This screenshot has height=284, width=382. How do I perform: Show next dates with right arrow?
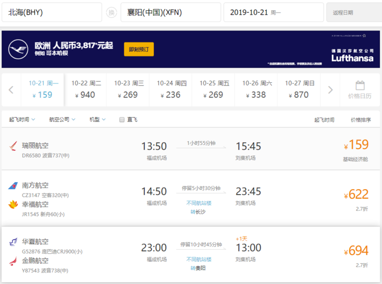point(330,90)
